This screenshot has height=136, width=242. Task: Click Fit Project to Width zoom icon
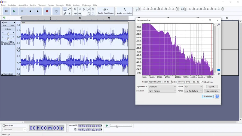[88, 9]
